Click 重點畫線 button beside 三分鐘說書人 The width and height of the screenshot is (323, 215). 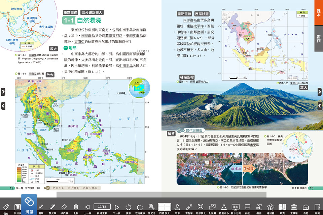(x=70, y=12)
